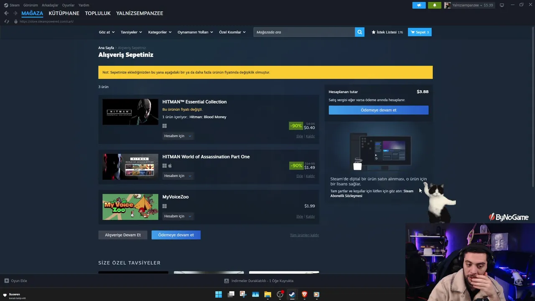Open the Sepet 3 cart button
The width and height of the screenshot is (535, 301).
coord(420,32)
